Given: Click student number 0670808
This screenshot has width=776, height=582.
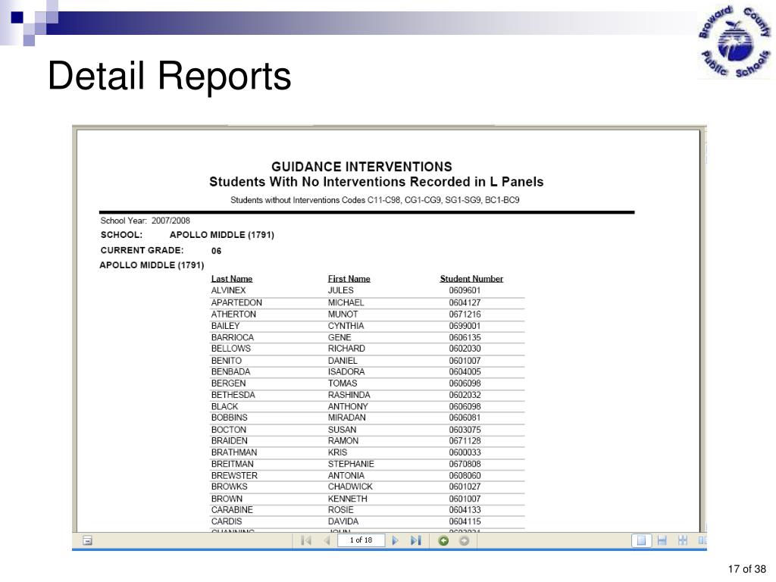Looking at the screenshot, I should coord(465,465).
